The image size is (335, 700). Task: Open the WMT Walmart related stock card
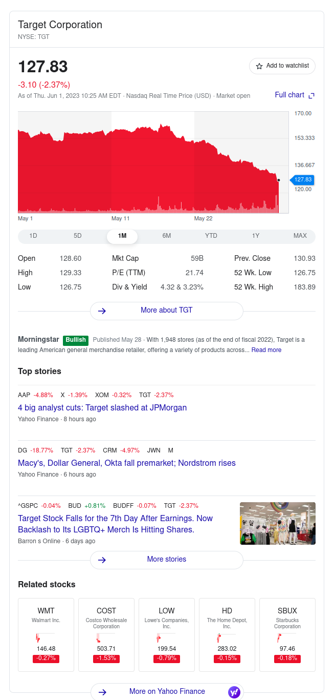click(46, 635)
